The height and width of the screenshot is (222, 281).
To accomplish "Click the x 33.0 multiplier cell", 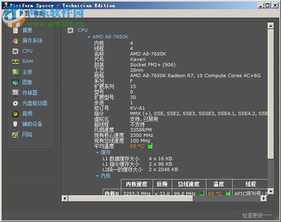I will (x=162, y=194).
